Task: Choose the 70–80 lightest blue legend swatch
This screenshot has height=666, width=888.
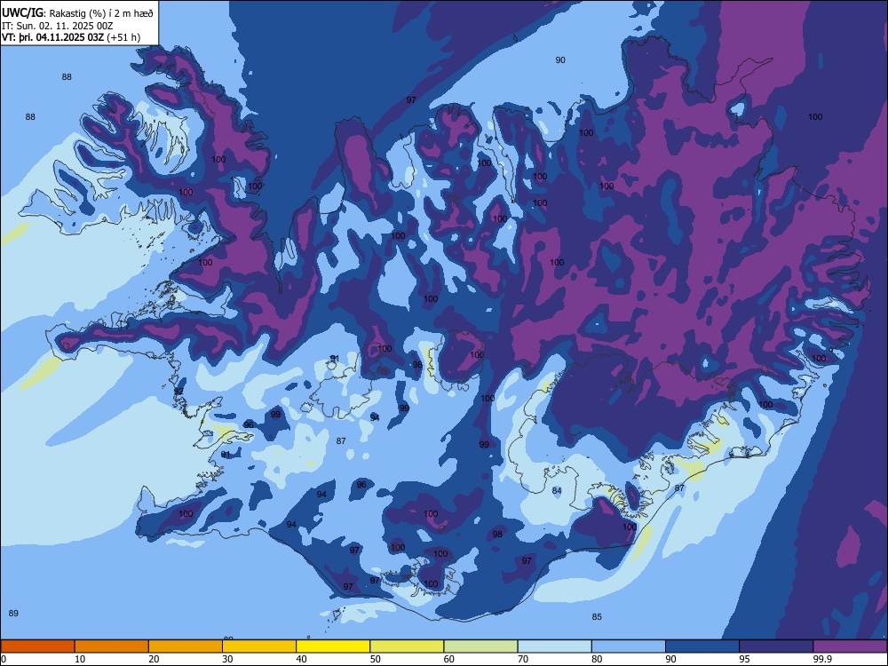Action: [555, 646]
